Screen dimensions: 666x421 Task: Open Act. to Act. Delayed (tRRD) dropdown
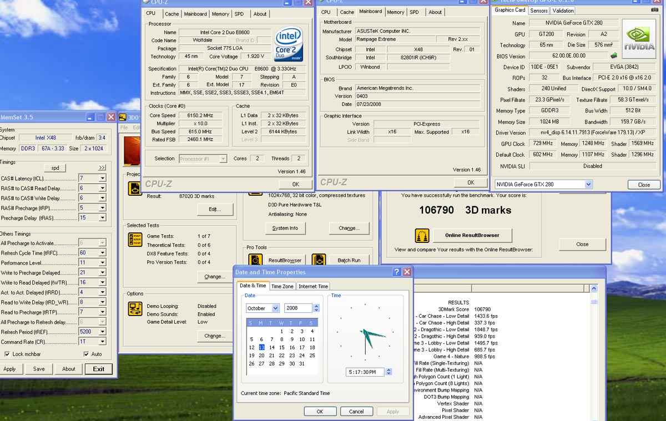point(102,292)
